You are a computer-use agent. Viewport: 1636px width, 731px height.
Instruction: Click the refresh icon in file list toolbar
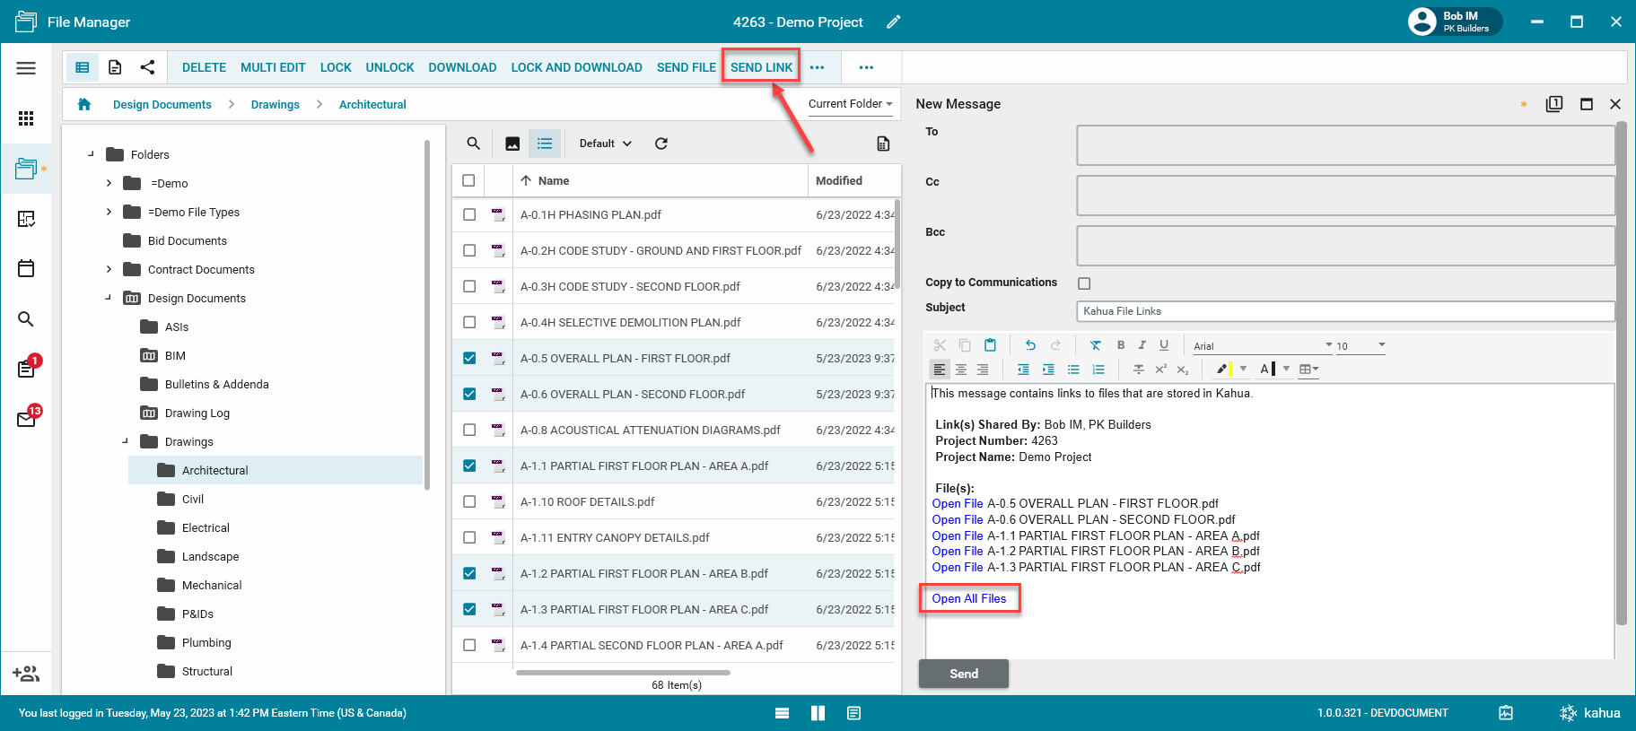pos(661,144)
